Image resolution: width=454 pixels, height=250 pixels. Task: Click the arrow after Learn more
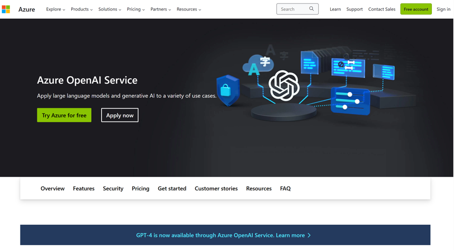coord(309,235)
